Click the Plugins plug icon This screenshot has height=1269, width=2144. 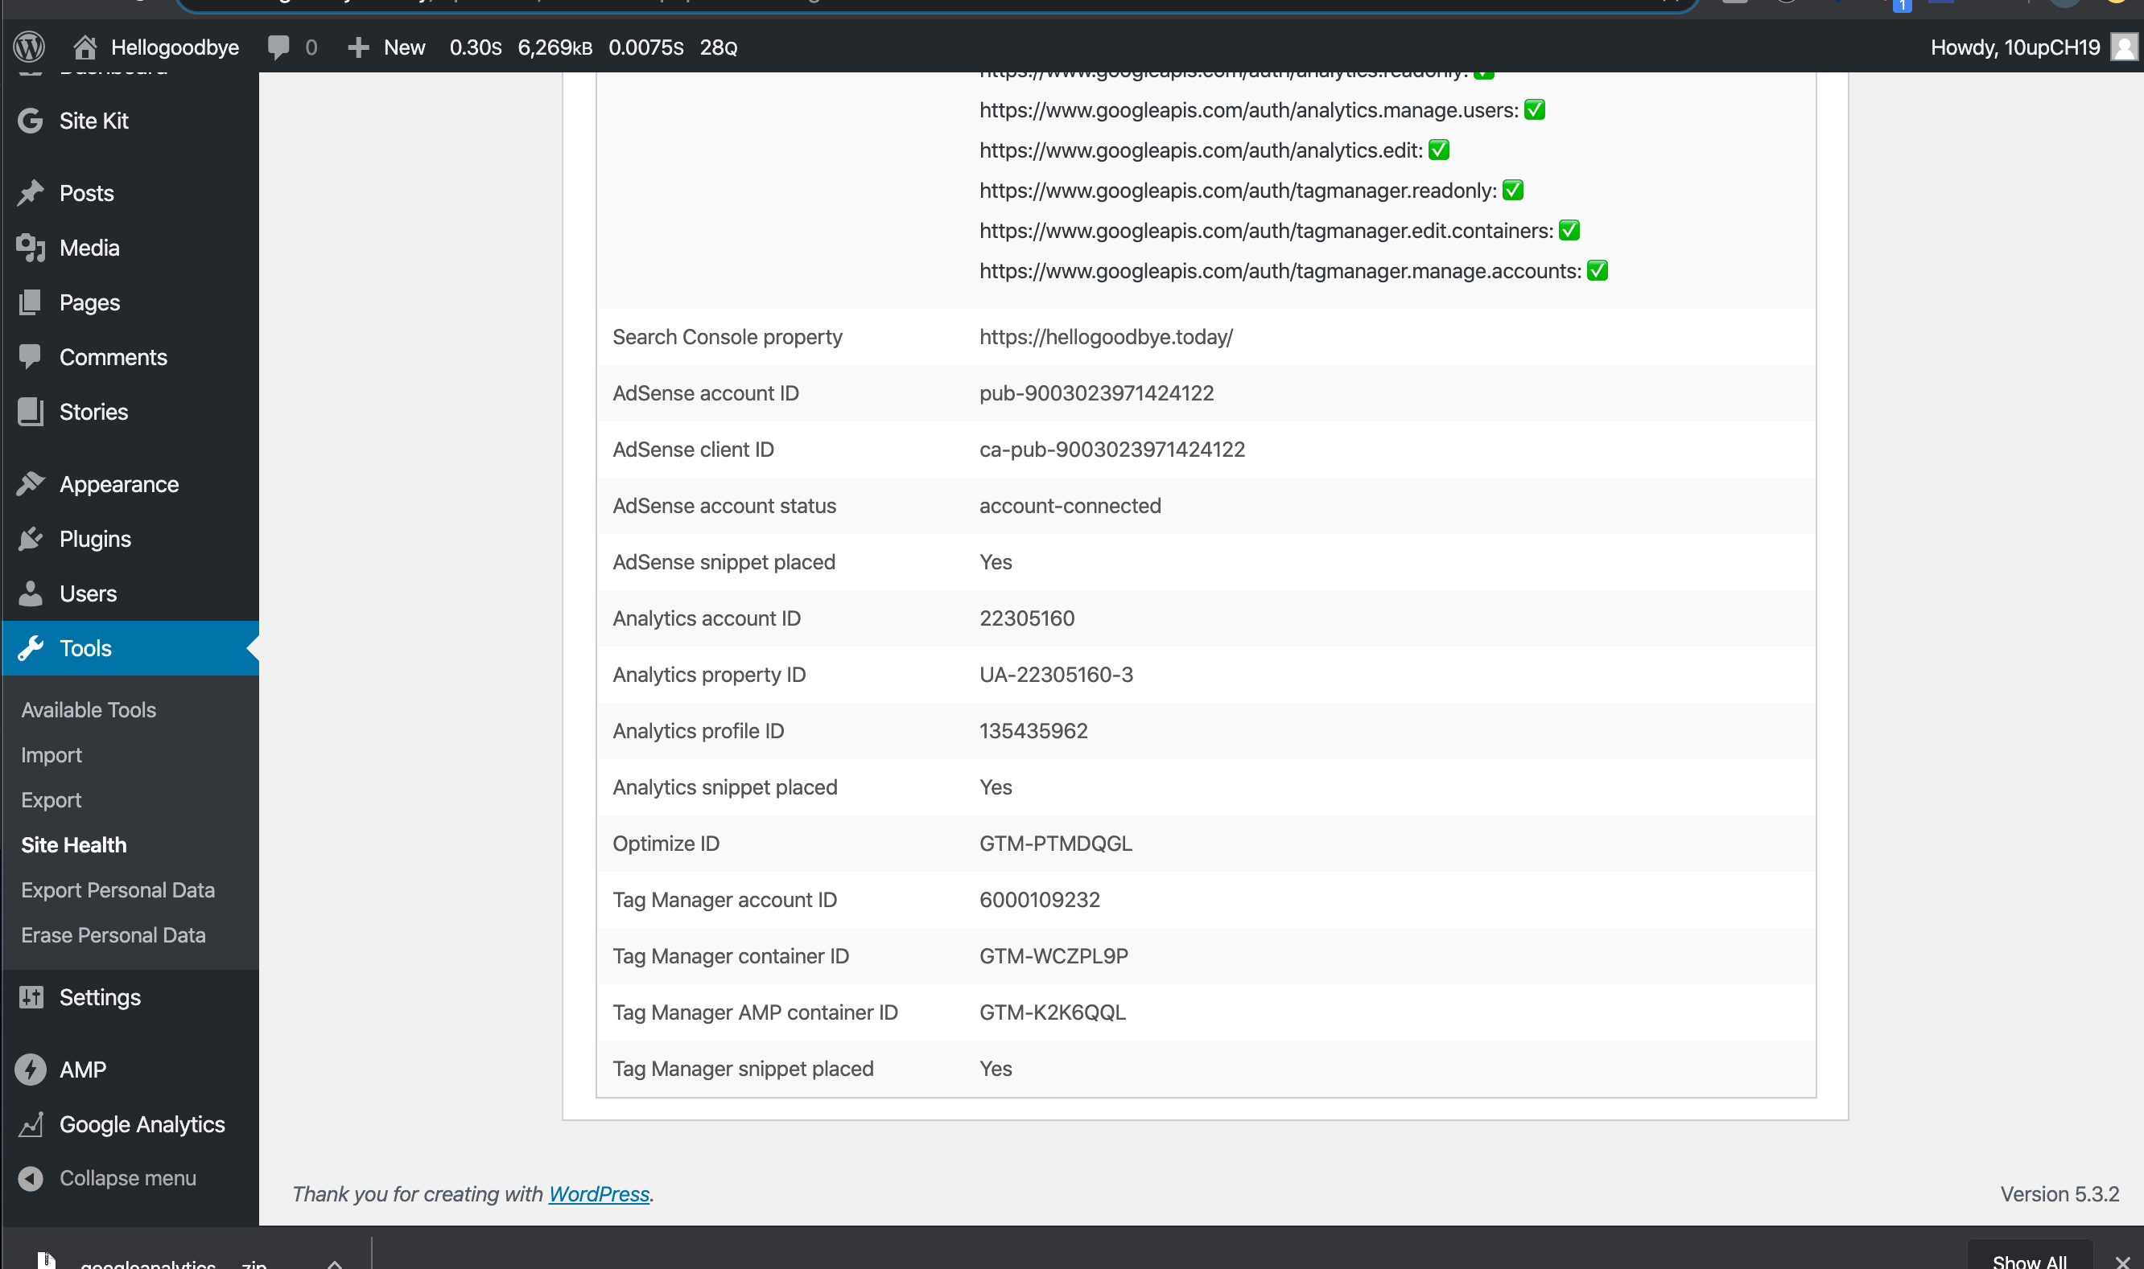pyautogui.click(x=31, y=539)
